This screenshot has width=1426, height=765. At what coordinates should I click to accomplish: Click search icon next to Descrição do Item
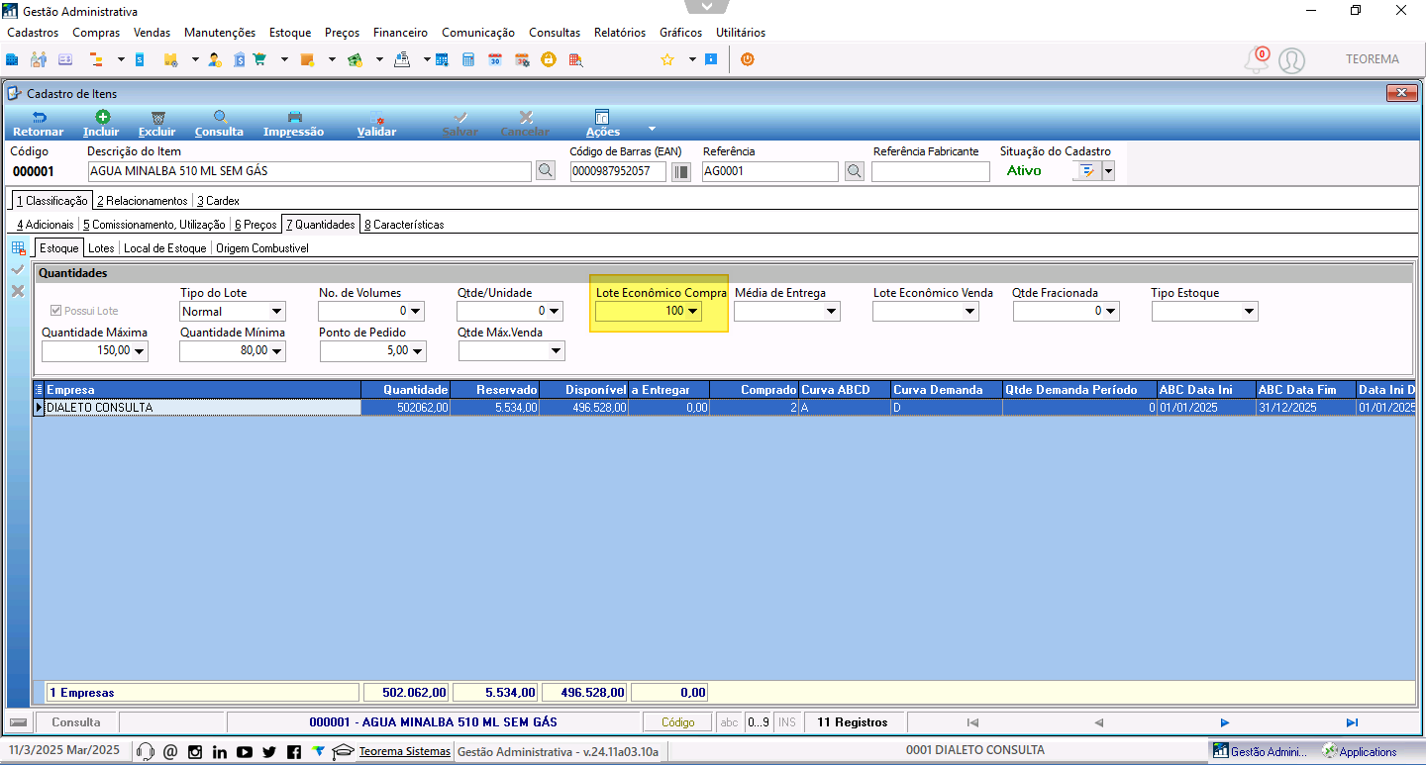coord(545,171)
